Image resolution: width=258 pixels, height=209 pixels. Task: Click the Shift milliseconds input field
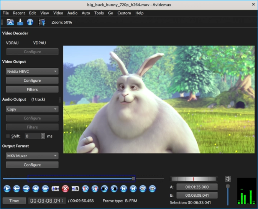[33, 136]
